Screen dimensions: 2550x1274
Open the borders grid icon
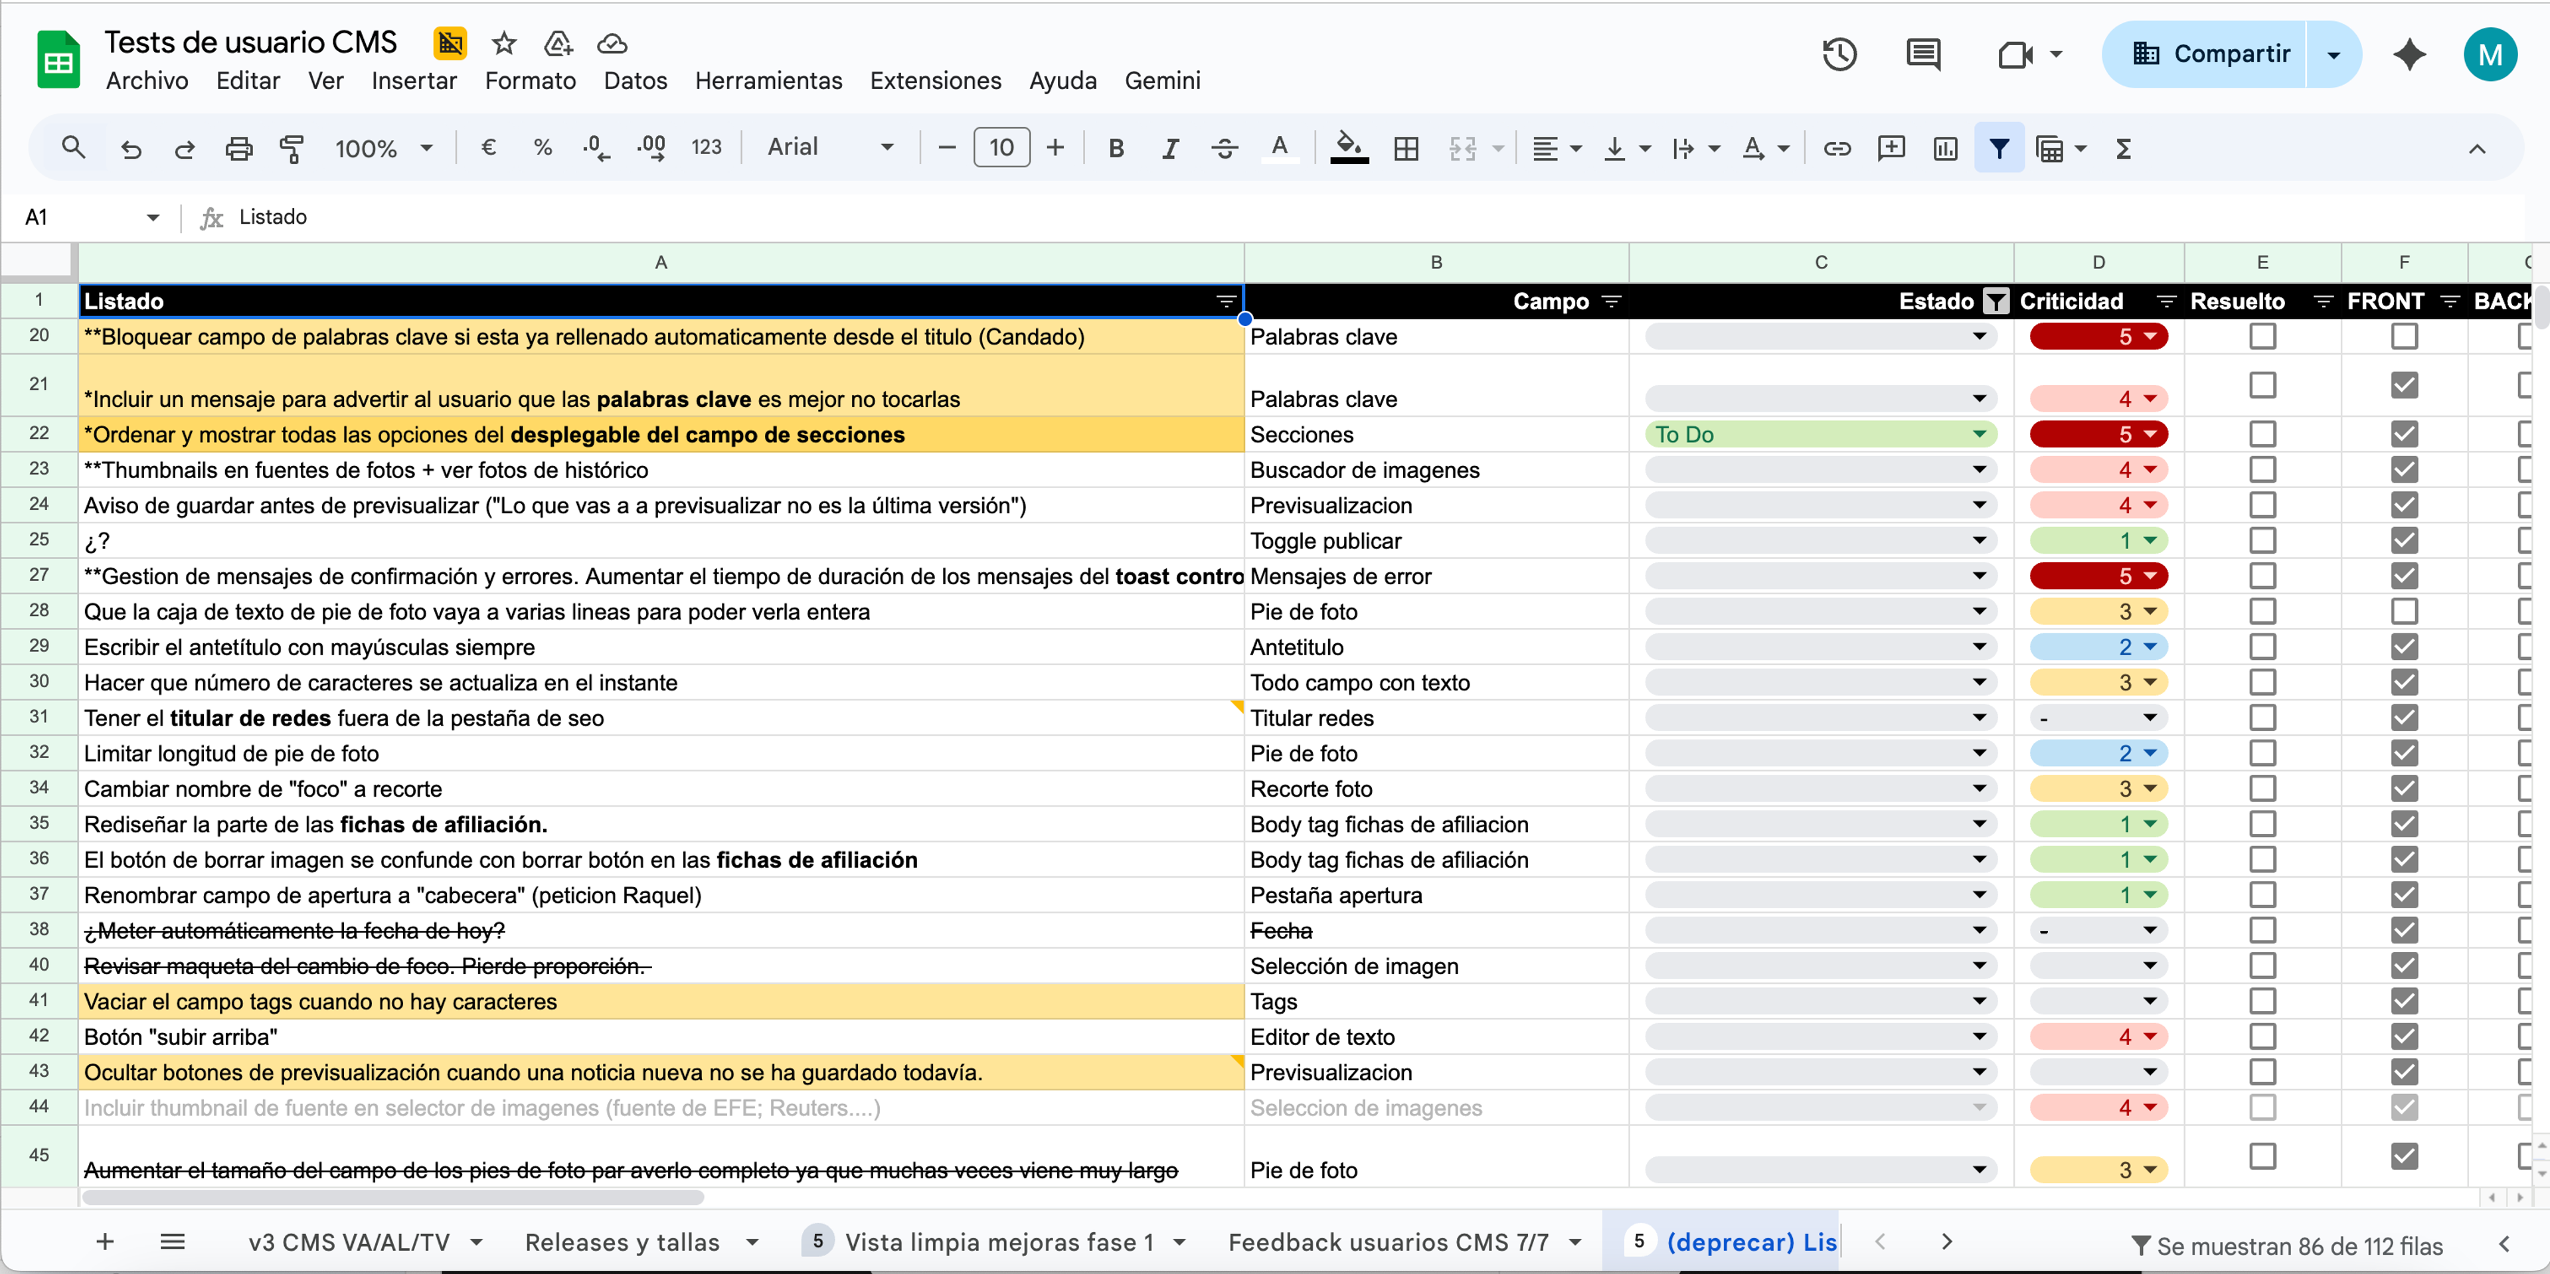(1406, 149)
